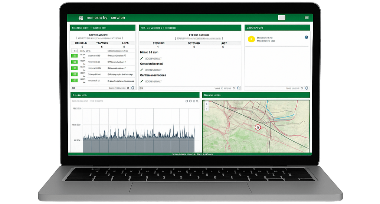Click the magnifier icon in the left panel footer

point(133,88)
